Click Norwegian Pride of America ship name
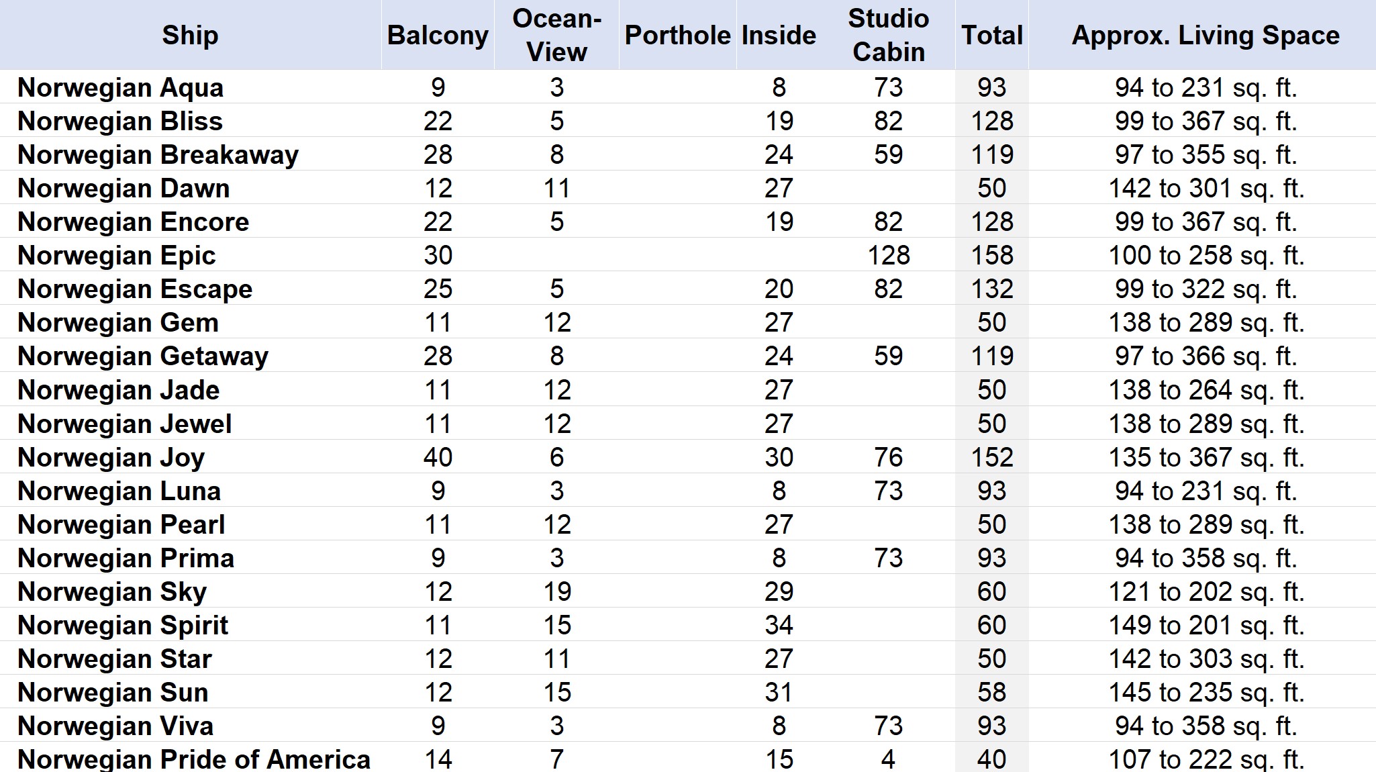 pos(194,759)
